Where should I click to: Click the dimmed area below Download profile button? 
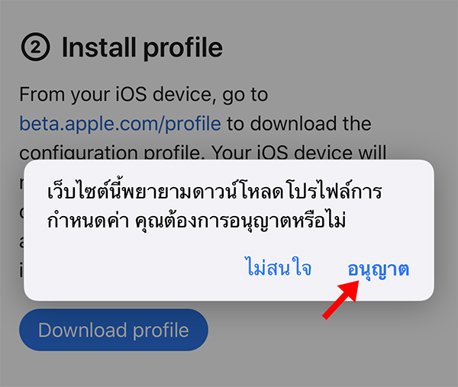(114, 369)
